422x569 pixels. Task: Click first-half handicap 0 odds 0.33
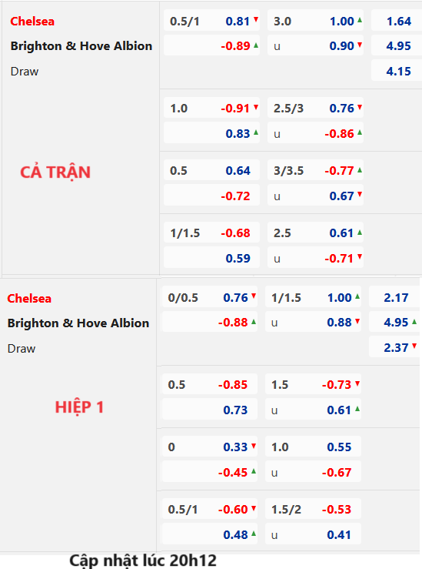[x=235, y=447]
